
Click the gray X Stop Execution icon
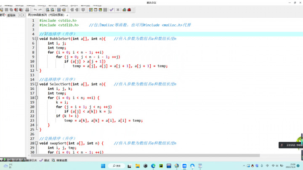[x=118, y=9]
